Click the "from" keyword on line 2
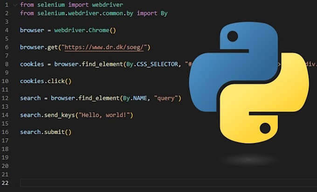The width and height of the screenshot is (317, 192). 27,14
